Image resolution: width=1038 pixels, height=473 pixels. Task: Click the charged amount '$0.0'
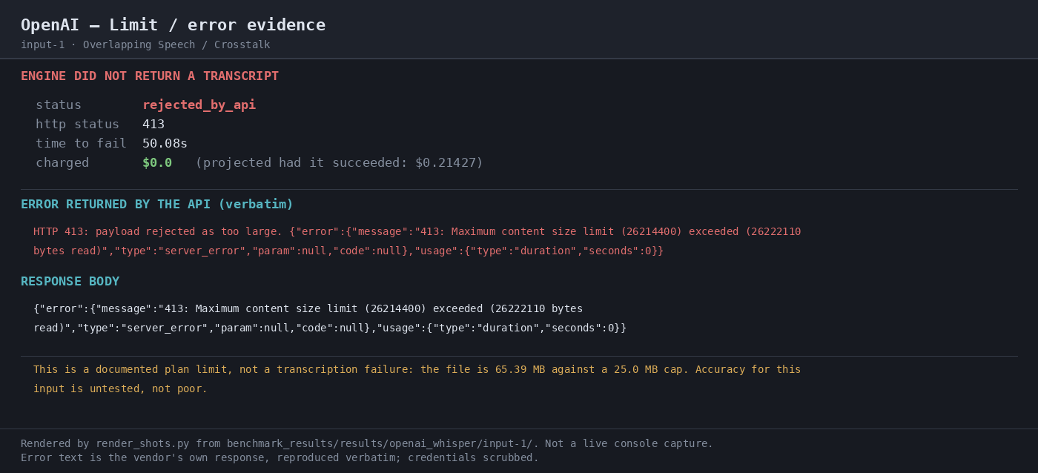(x=157, y=162)
